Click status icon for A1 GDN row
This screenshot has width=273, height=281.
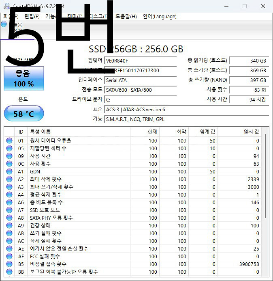coord(9,171)
